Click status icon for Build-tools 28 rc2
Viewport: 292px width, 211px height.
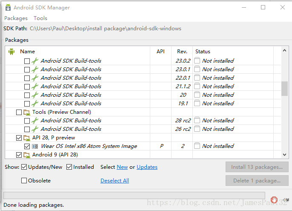pyautogui.click(x=197, y=120)
